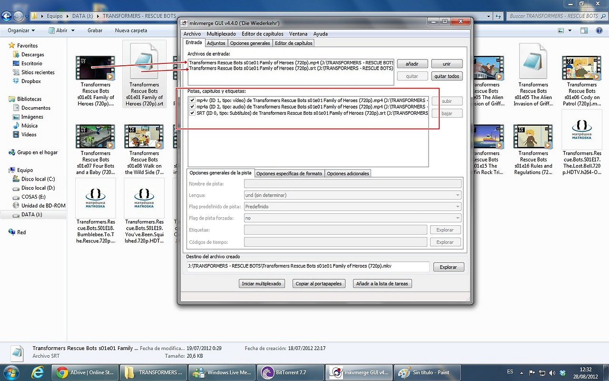Switch to BitTorrent 7.7 taskbar item

[290, 372]
